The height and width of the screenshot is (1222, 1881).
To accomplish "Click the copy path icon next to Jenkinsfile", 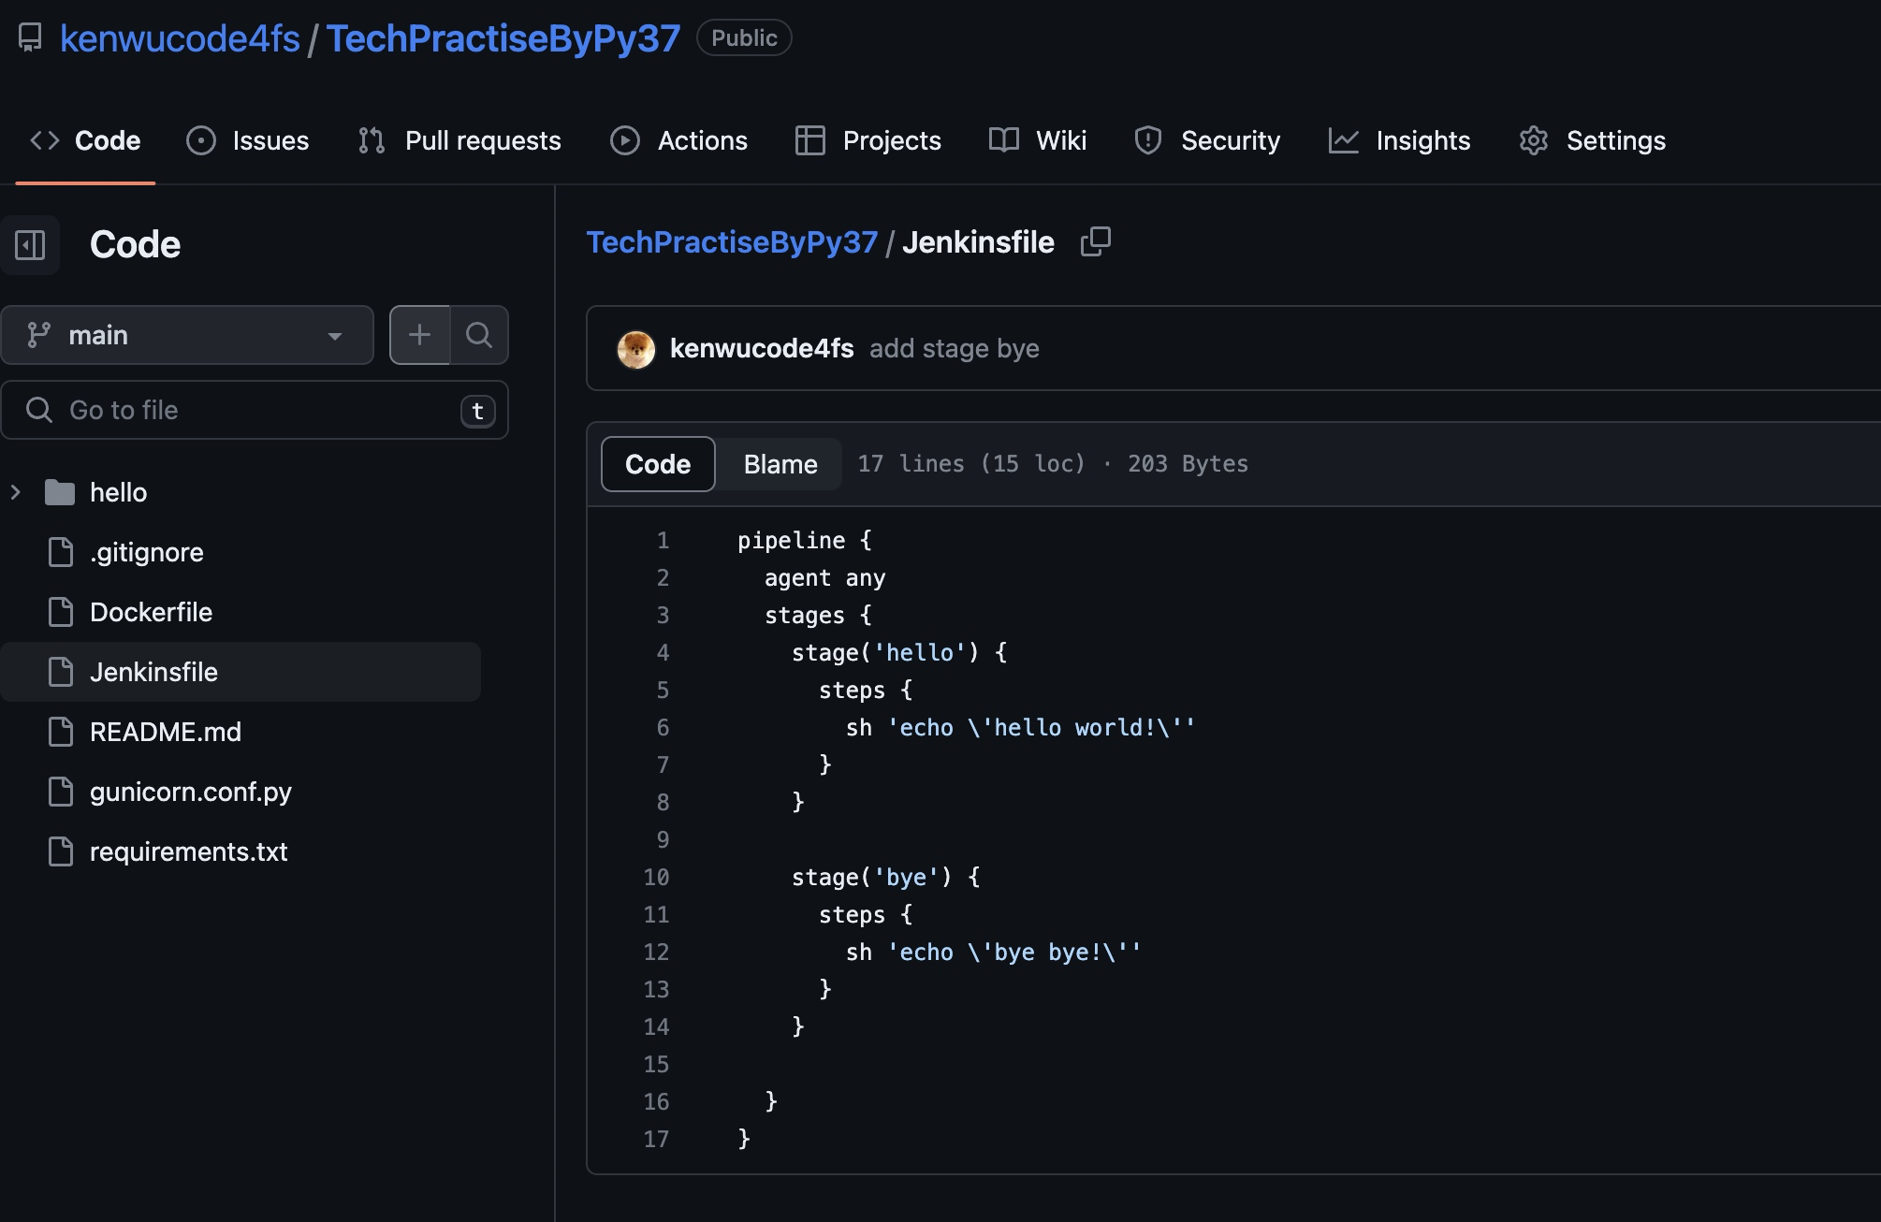I will pos(1095,241).
